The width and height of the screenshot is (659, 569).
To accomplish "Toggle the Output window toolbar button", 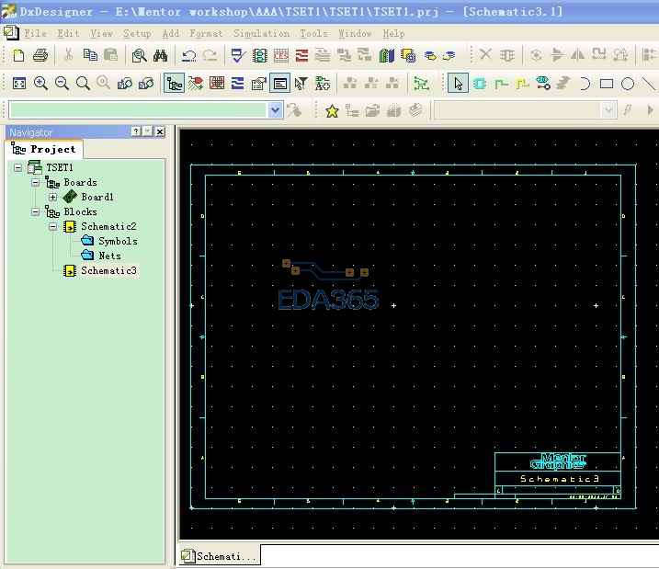I will tap(280, 84).
